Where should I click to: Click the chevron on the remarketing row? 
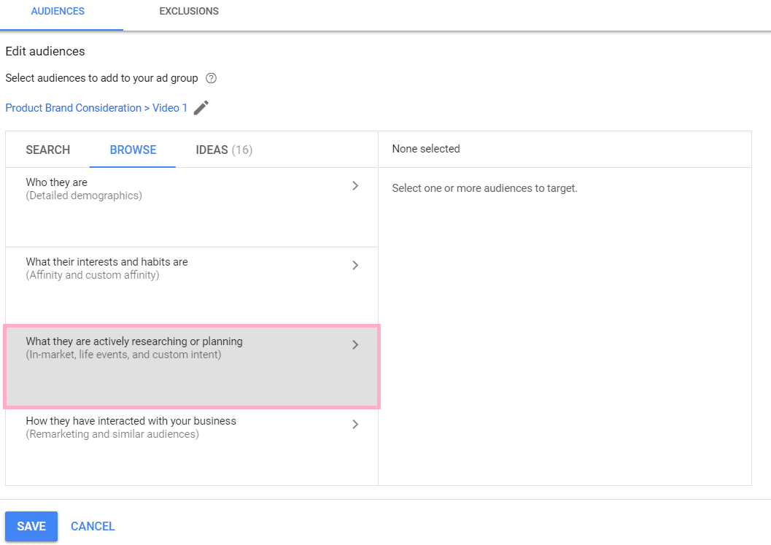[355, 424]
